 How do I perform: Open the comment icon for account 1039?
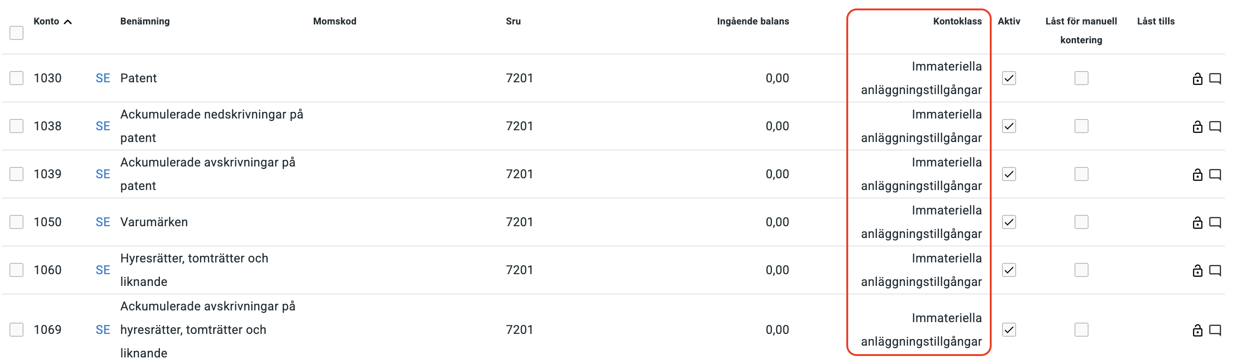click(x=1215, y=174)
